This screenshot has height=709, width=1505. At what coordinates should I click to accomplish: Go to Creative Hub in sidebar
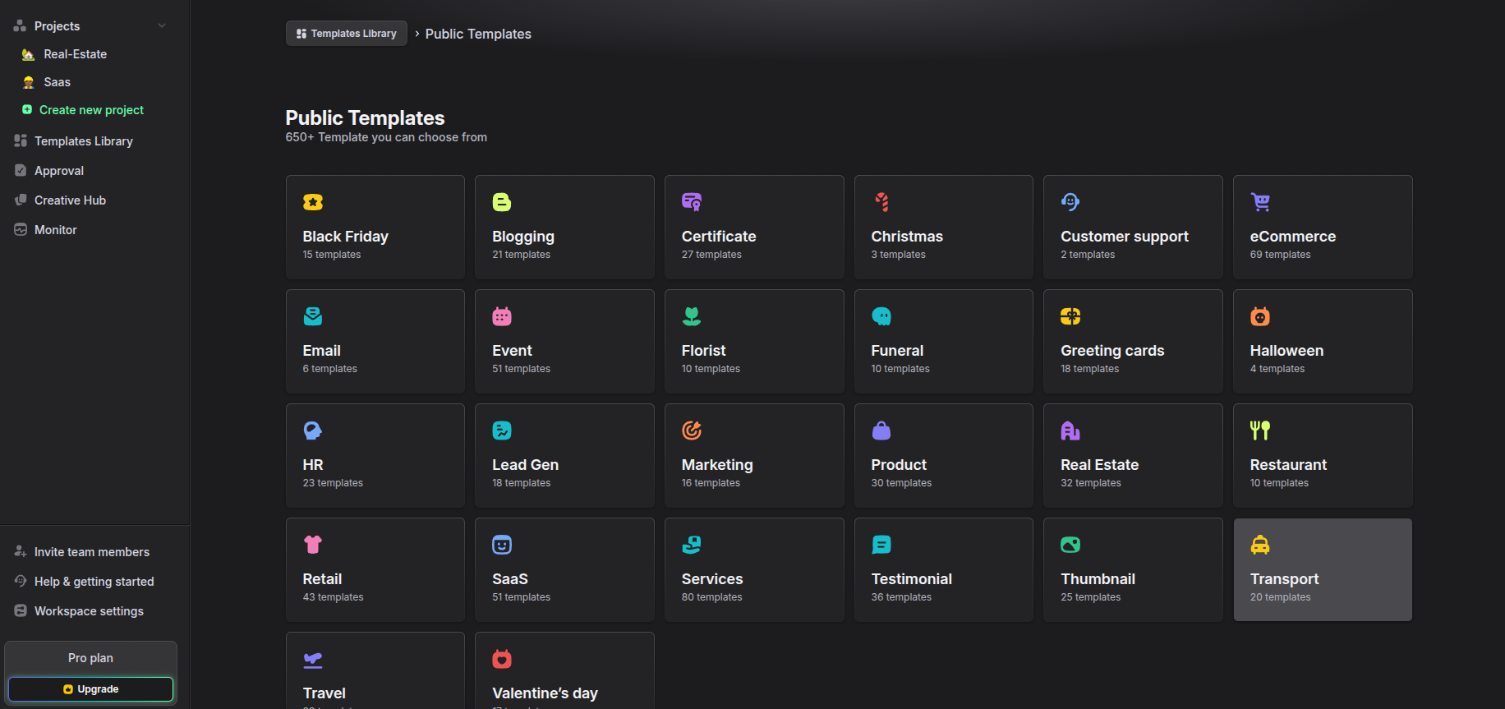coord(70,200)
